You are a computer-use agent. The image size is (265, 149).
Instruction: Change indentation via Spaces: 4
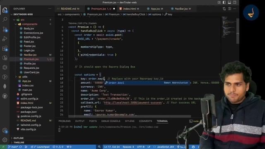click(128, 147)
